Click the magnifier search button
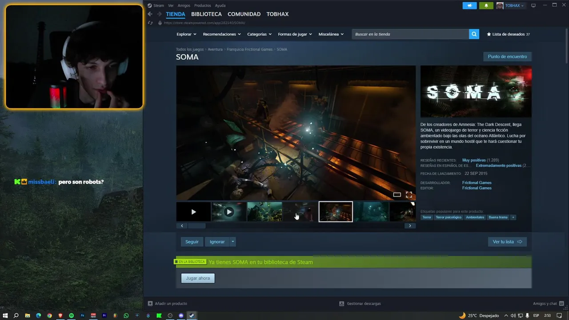 pos(474,34)
